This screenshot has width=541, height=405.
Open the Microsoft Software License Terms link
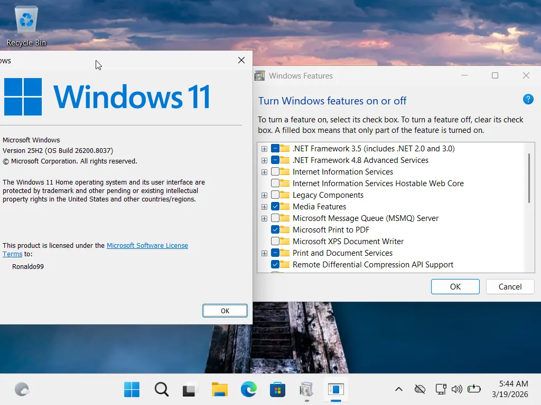point(147,246)
